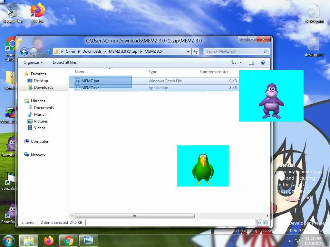The width and height of the screenshot is (330, 247).
Task: Open File Explorer from the taskbar
Action: click(29, 240)
